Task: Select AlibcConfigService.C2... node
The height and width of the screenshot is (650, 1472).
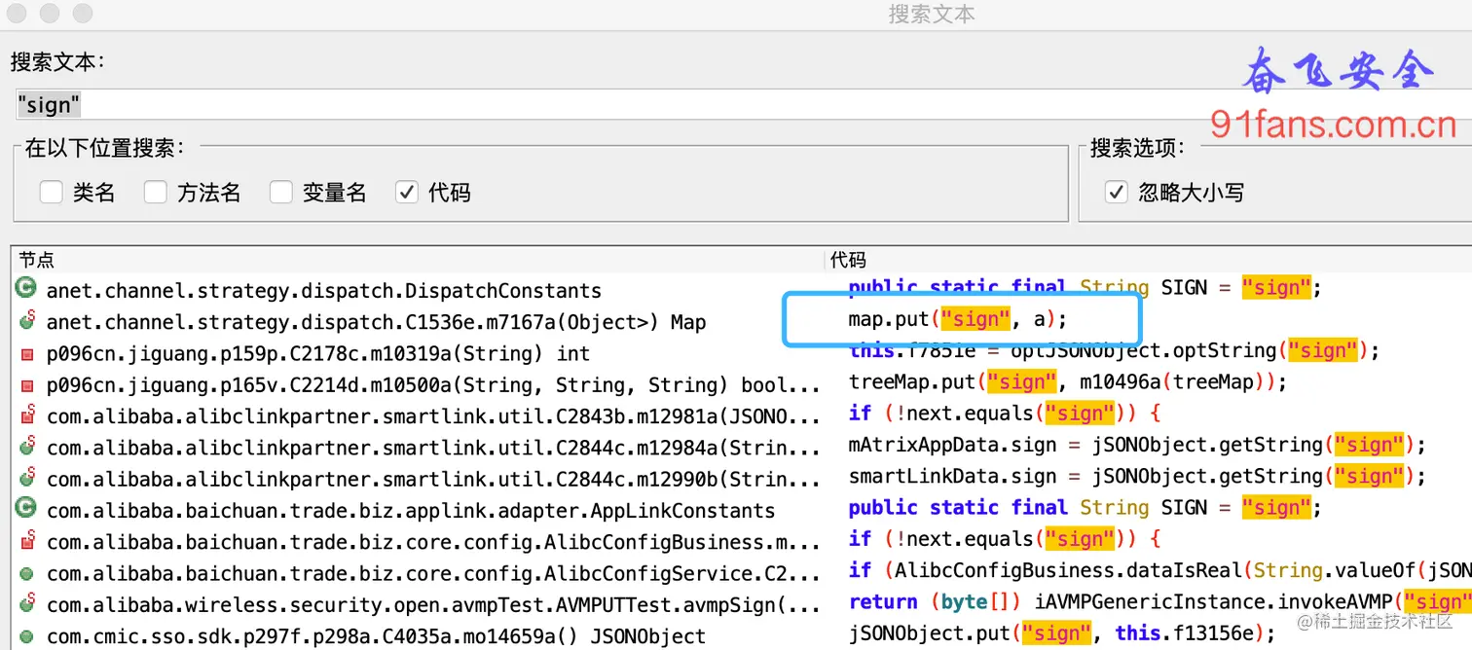Action: 433,573
